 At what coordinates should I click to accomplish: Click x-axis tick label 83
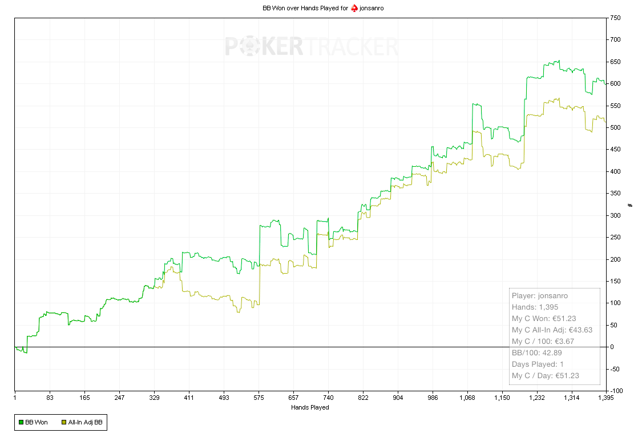(50, 398)
